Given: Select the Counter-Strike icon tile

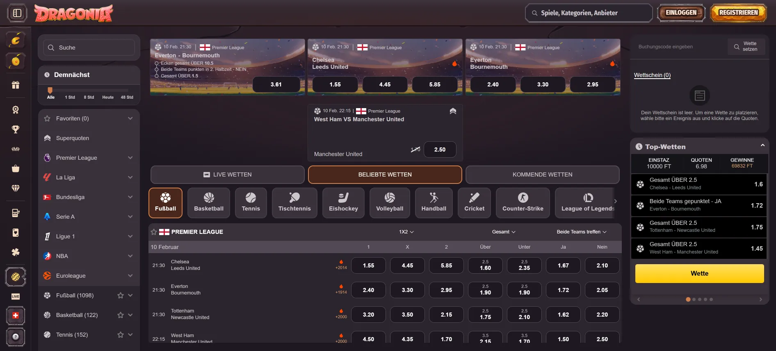Looking at the screenshot, I should pyautogui.click(x=523, y=203).
